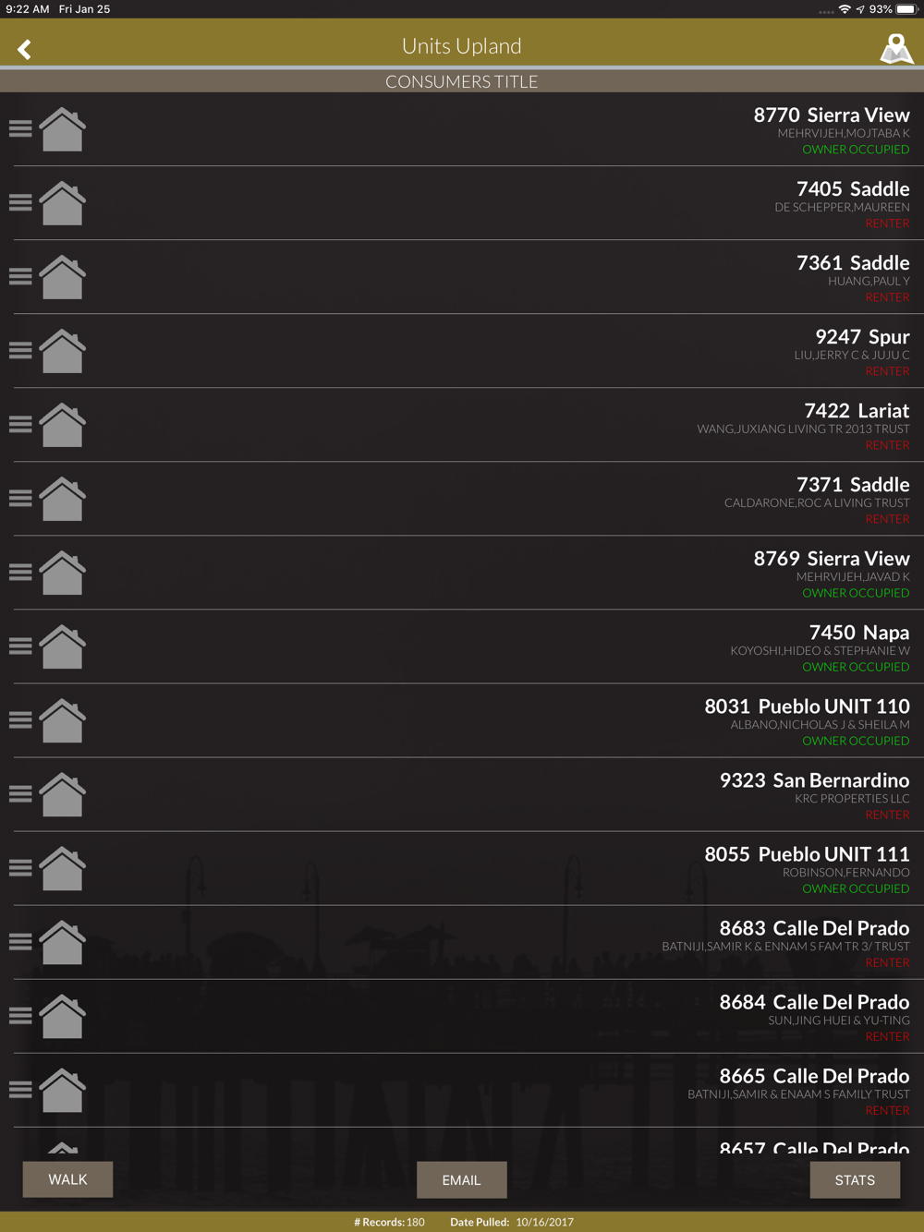Tap house icon for 9323 San Bernardino
This screenshot has width=924, height=1232.
(x=63, y=794)
